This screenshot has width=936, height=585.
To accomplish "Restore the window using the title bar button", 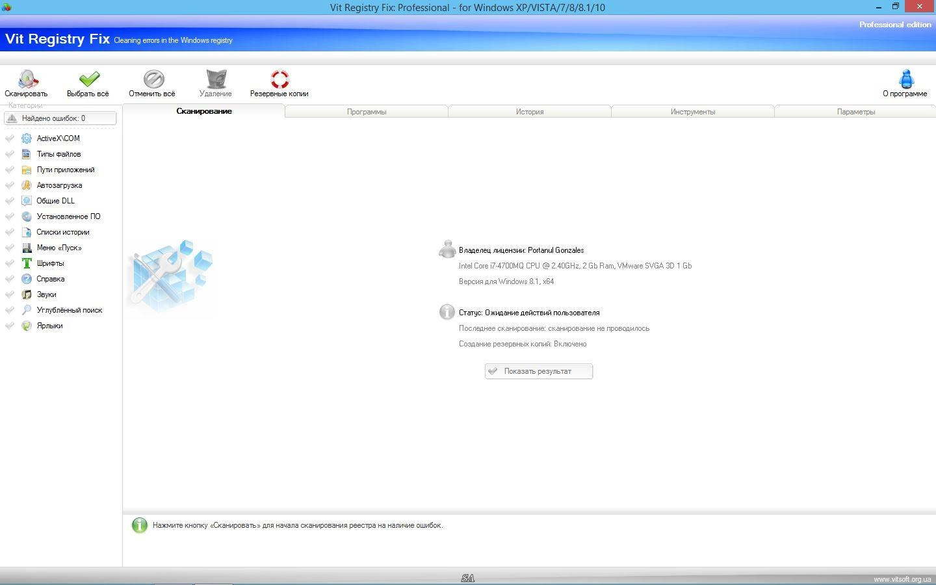I will (x=895, y=6).
